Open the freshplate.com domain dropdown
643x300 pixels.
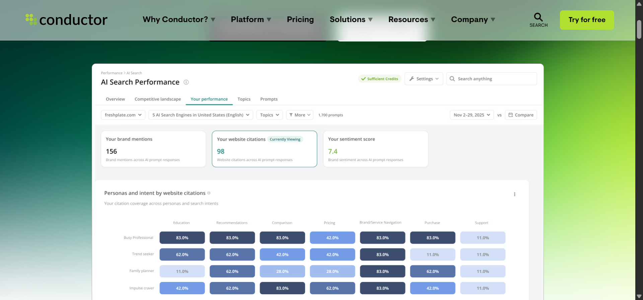(123, 115)
